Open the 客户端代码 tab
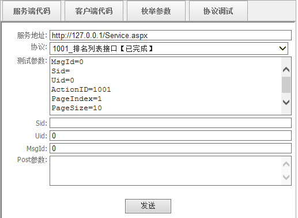Screen dimensions: 298x218 tap(94, 11)
